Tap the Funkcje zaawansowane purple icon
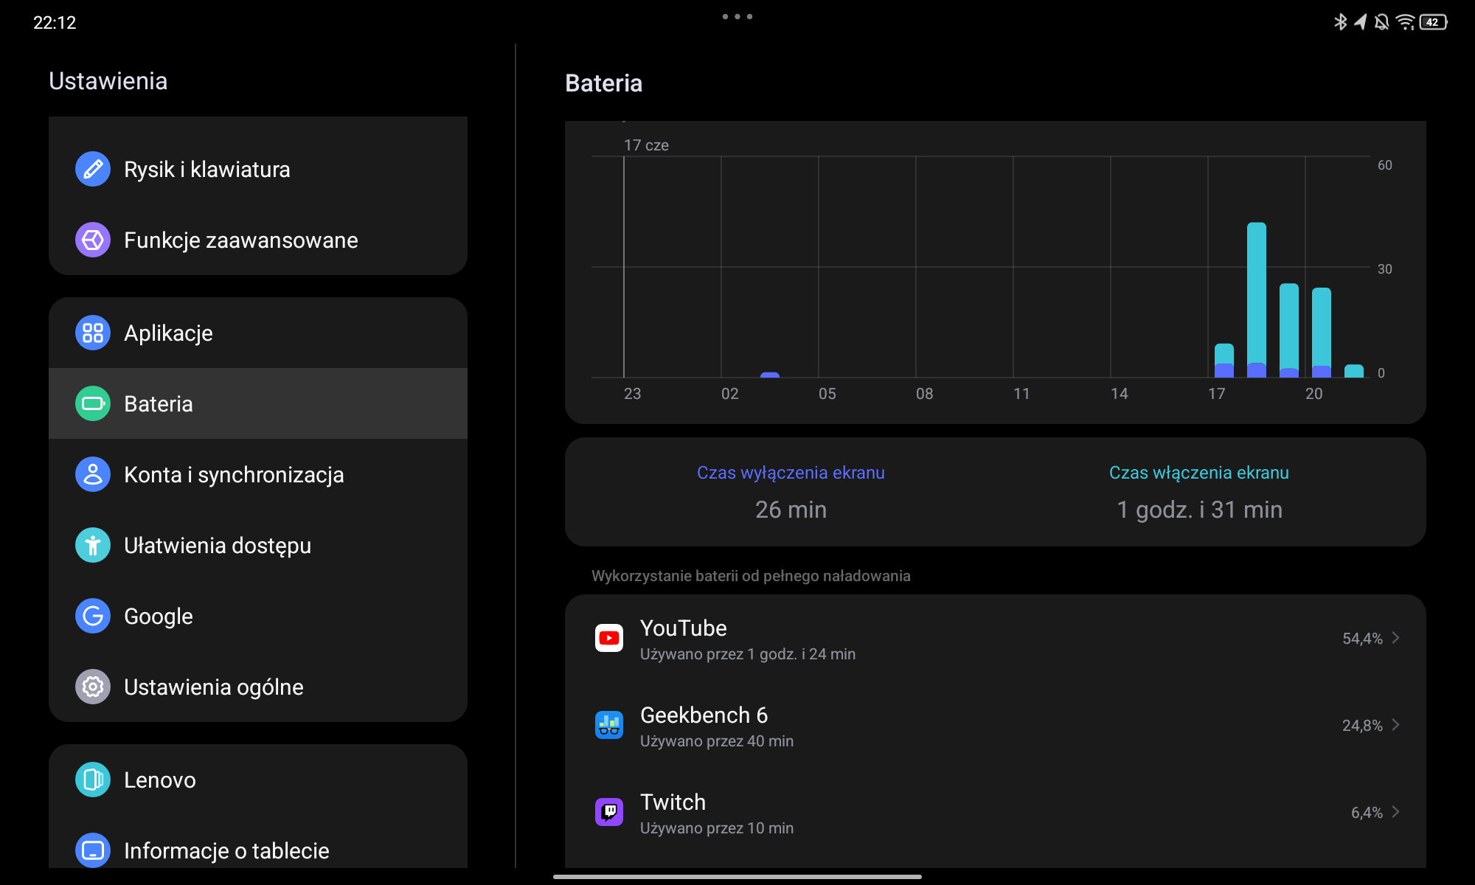 click(x=93, y=240)
